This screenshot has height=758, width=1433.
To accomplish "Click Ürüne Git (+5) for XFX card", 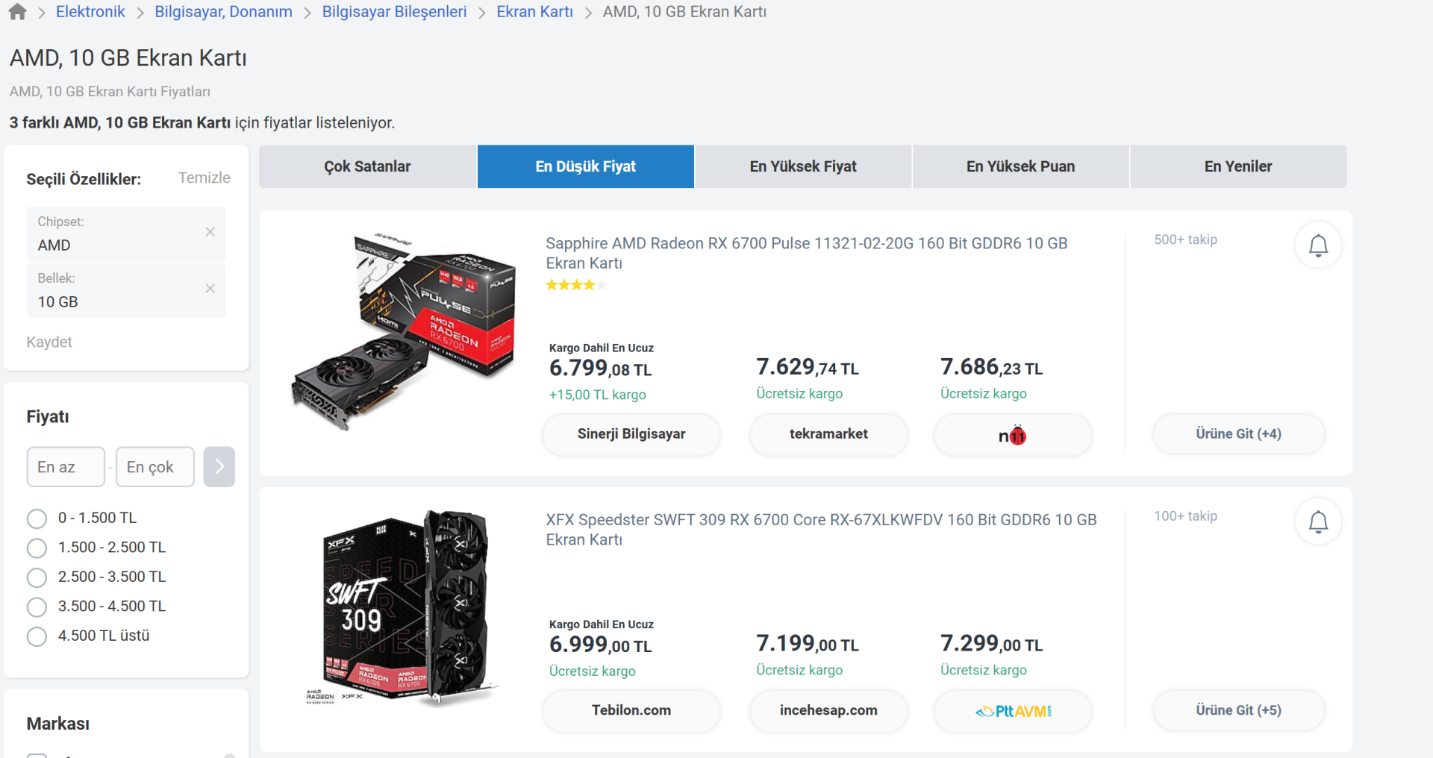I will coord(1239,710).
